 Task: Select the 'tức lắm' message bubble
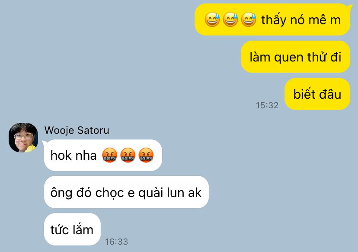click(72, 229)
